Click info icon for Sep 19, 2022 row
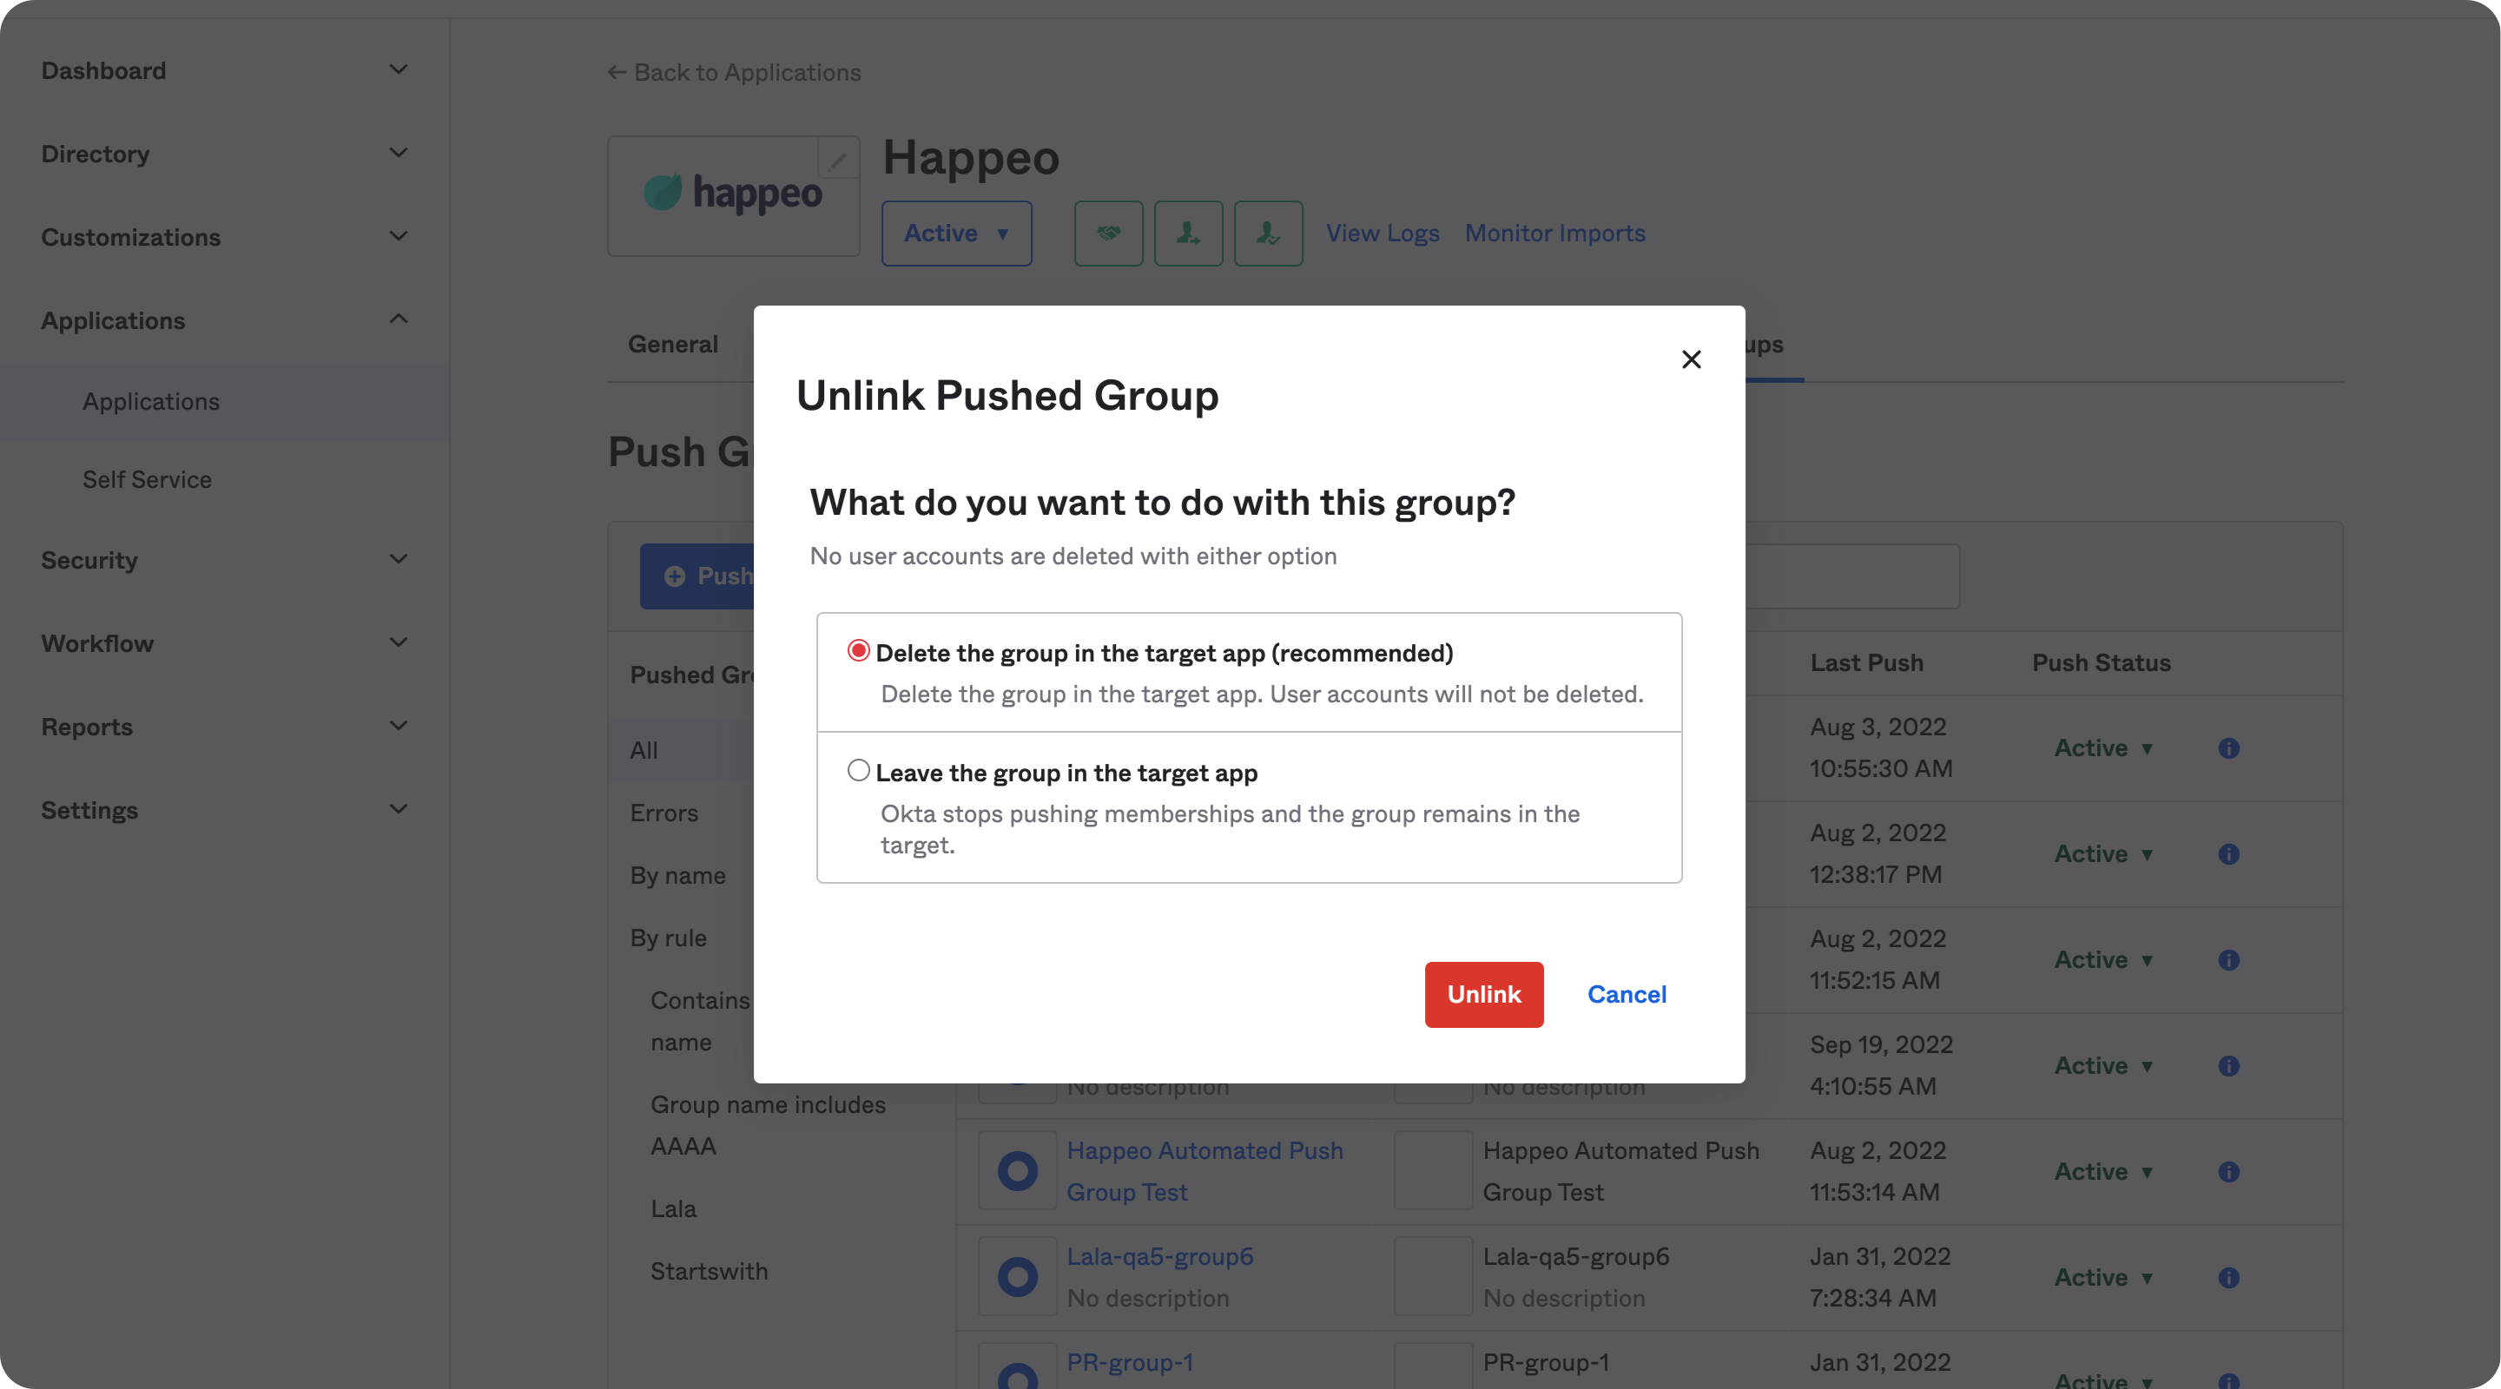 coord(2228,1066)
